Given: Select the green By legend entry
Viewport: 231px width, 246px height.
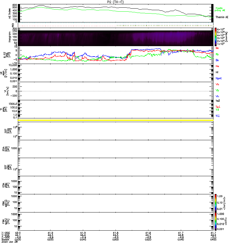Looking at the screenshot, I should tap(217, 54).
